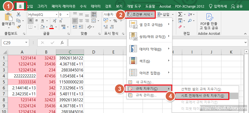Screen dimensions: 249x113
Task: Open the 글꼴 dialog launcher
Action: pos(68,34)
